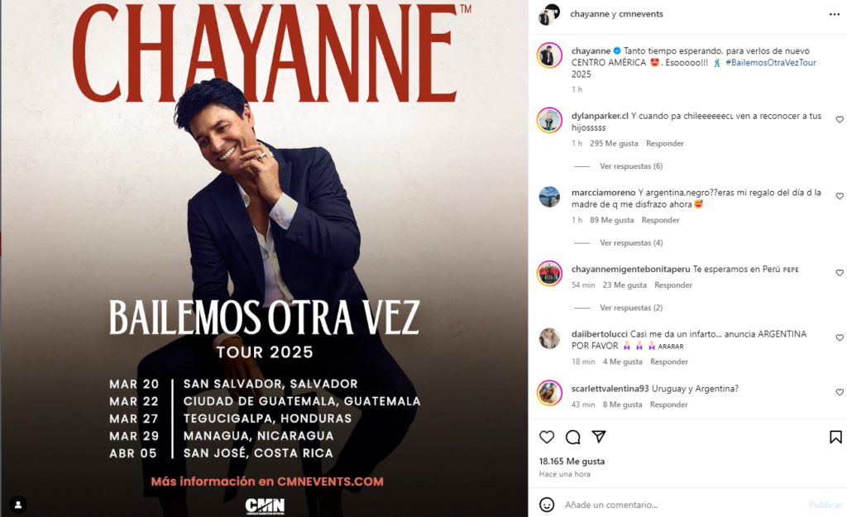Open the Chayanne tour poster image
Viewport: 847px width, 517px height.
click(264, 258)
